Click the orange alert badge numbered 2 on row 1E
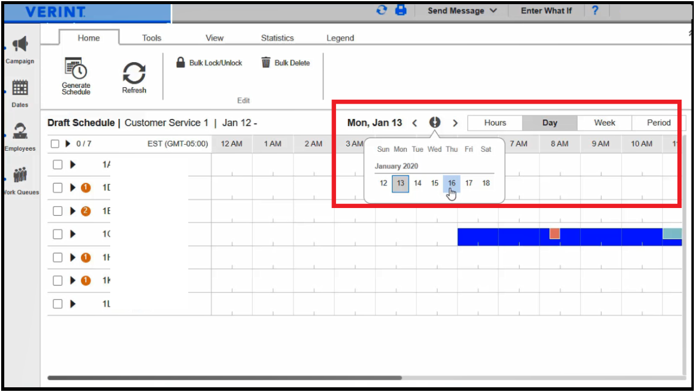The width and height of the screenshot is (695, 392). (x=86, y=212)
